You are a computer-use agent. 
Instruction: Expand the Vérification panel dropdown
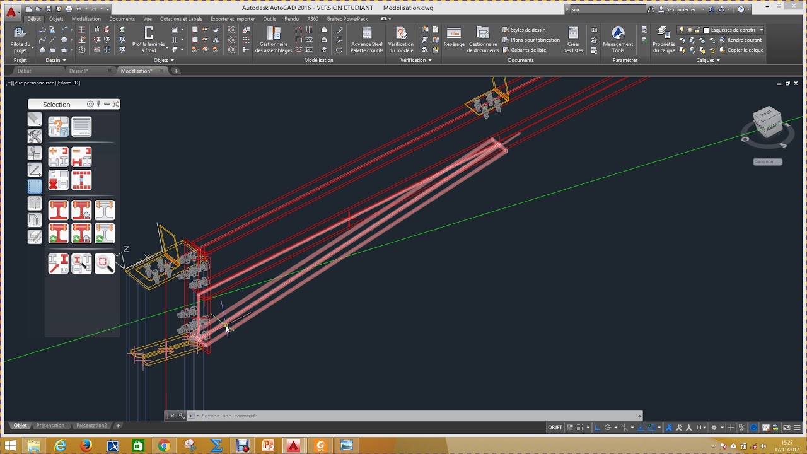416,60
